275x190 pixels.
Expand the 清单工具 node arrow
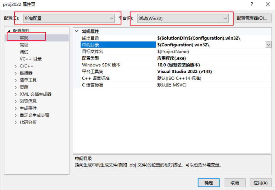[16, 80]
